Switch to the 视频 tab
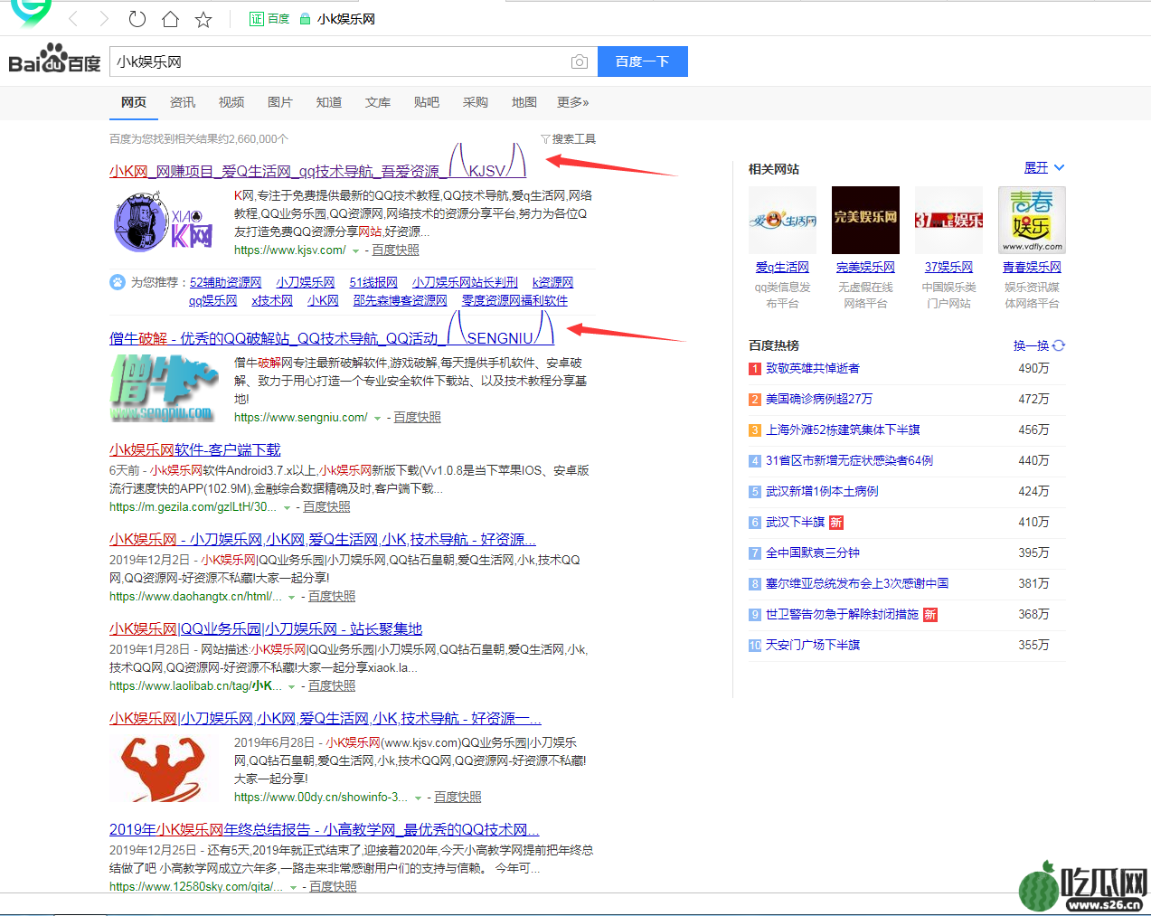The image size is (1151, 916). (x=231, y=102)
